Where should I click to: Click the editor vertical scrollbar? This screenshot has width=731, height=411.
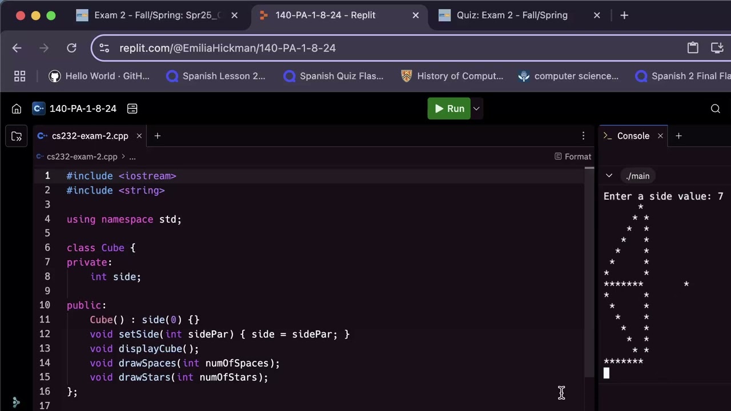[x=590, y=273]
